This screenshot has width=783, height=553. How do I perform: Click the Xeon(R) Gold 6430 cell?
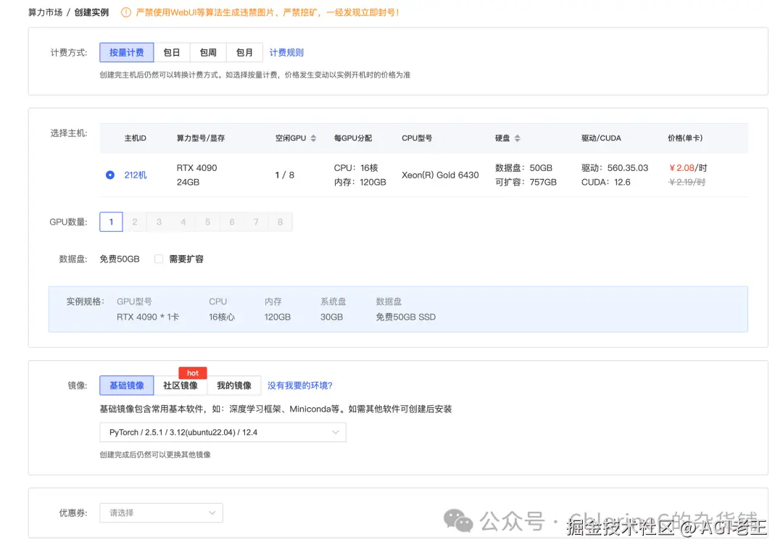[440, 175]
